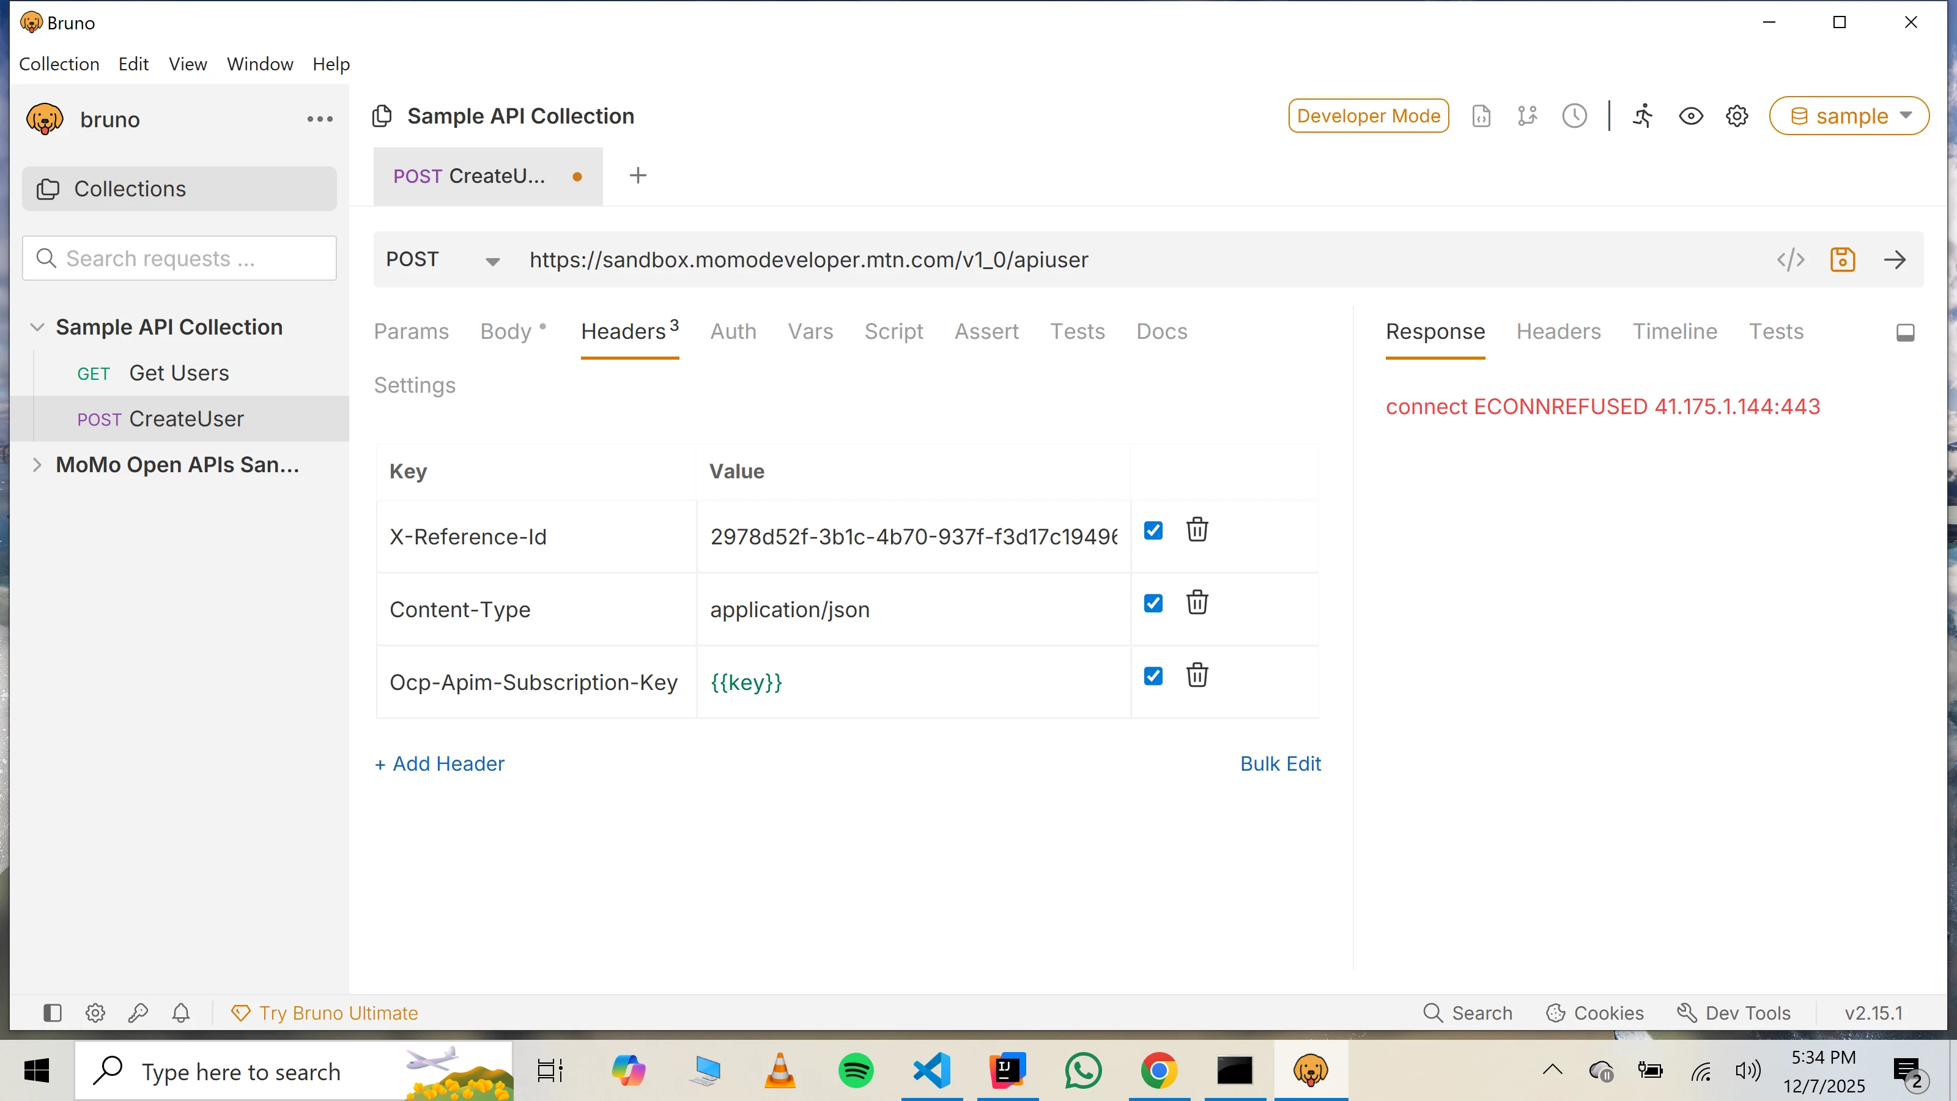Open the sample environment dropdown
Viewport: 1957px width, 1101px height.
click(x=1848, y=116)
